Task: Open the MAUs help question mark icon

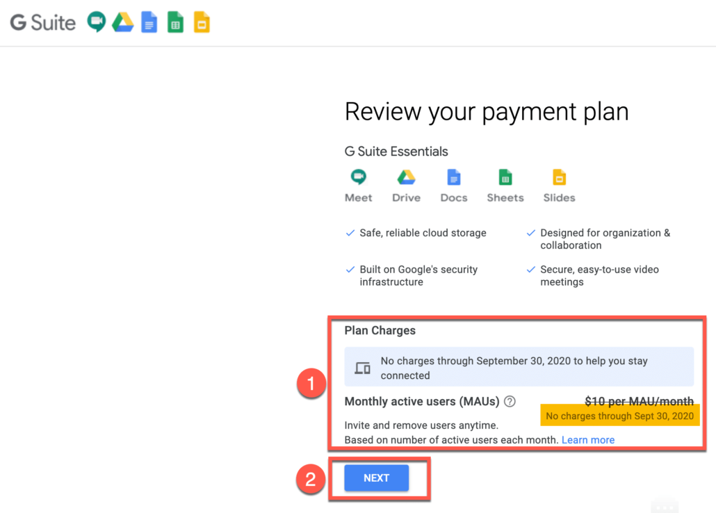Action: [x=510, y=402]
